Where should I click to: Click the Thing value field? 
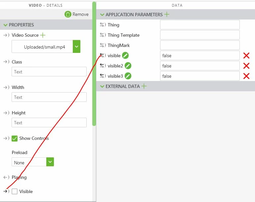(200, 25)
